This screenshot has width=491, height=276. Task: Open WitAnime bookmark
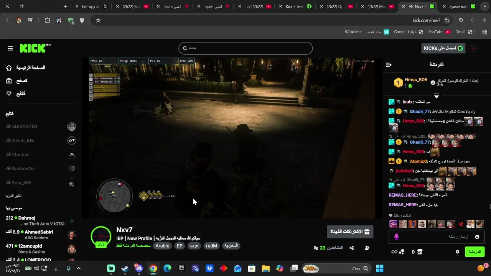tap(367, 32)
